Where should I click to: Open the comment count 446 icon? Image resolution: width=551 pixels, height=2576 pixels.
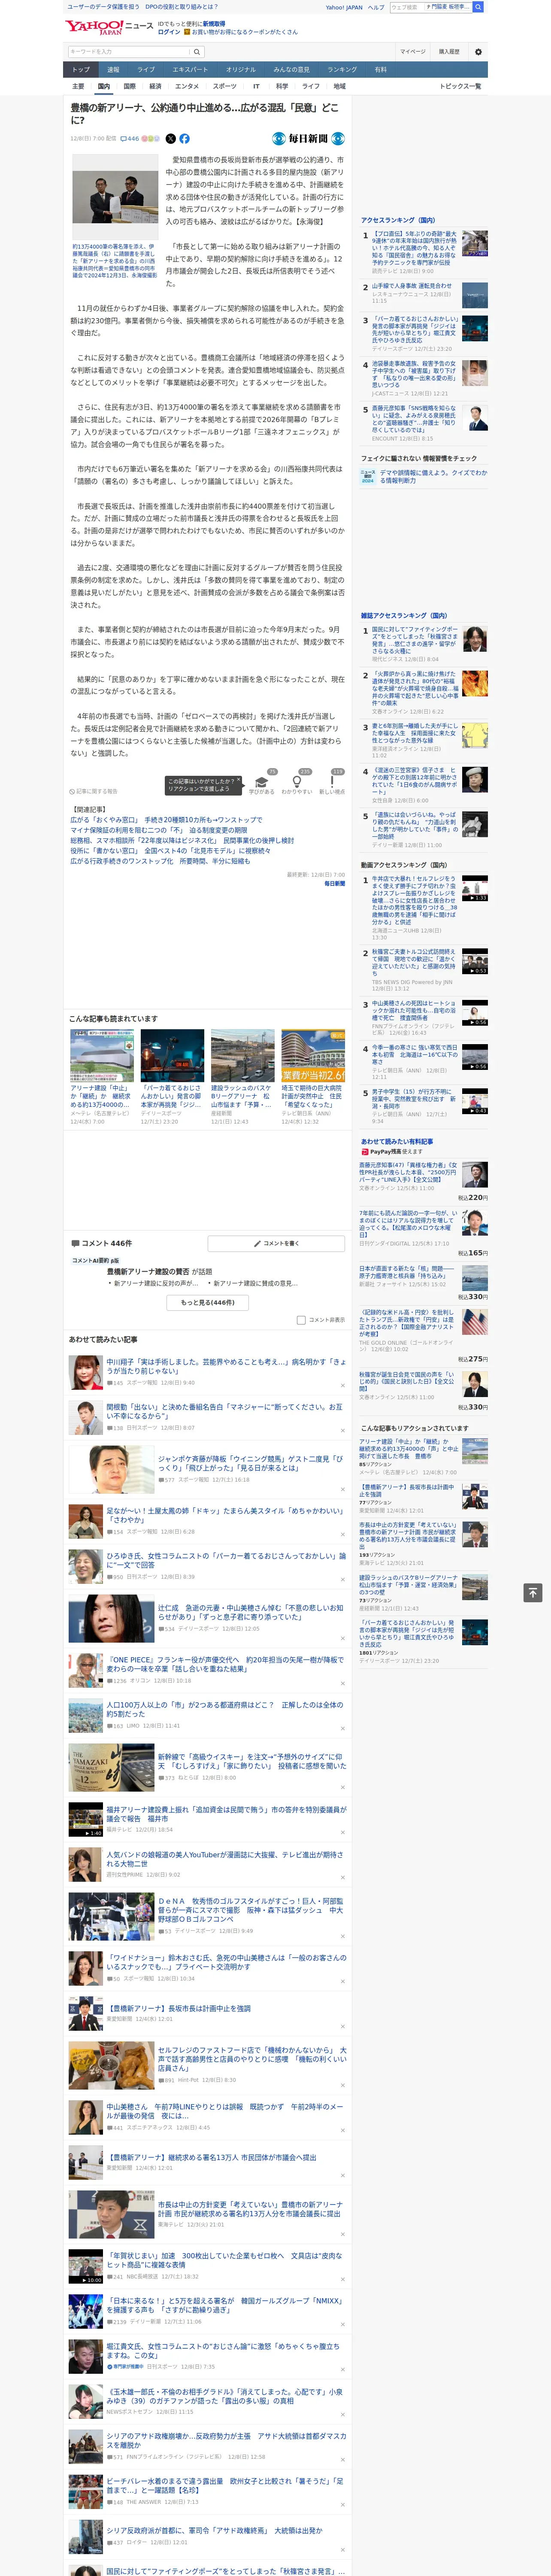(x=130, y=139)
